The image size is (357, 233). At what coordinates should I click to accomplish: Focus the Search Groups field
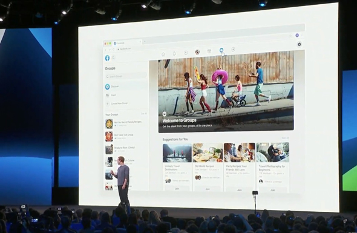pos(126,76)
